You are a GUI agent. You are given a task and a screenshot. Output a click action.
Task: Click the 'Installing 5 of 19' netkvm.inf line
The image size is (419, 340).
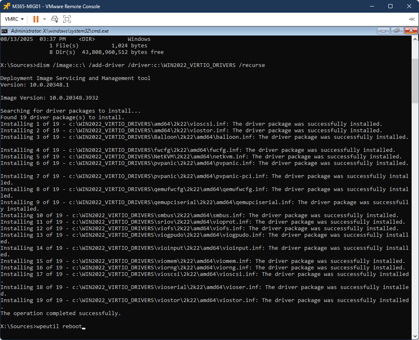[201, 156]
